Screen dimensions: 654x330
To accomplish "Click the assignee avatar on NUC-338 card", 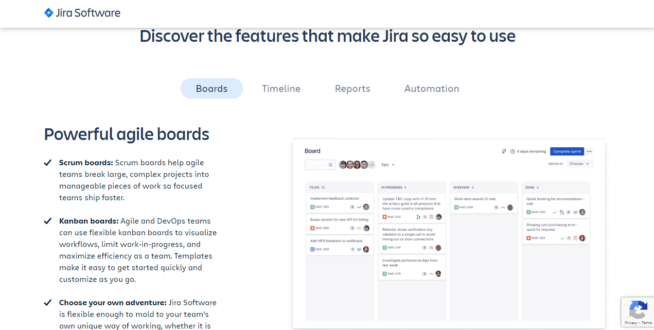I will click(510, 207).
